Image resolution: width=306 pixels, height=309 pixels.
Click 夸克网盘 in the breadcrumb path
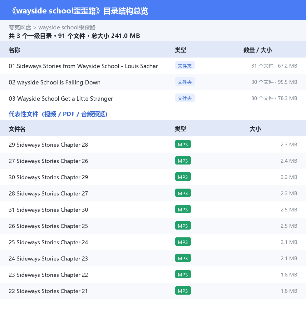[20, 27]
